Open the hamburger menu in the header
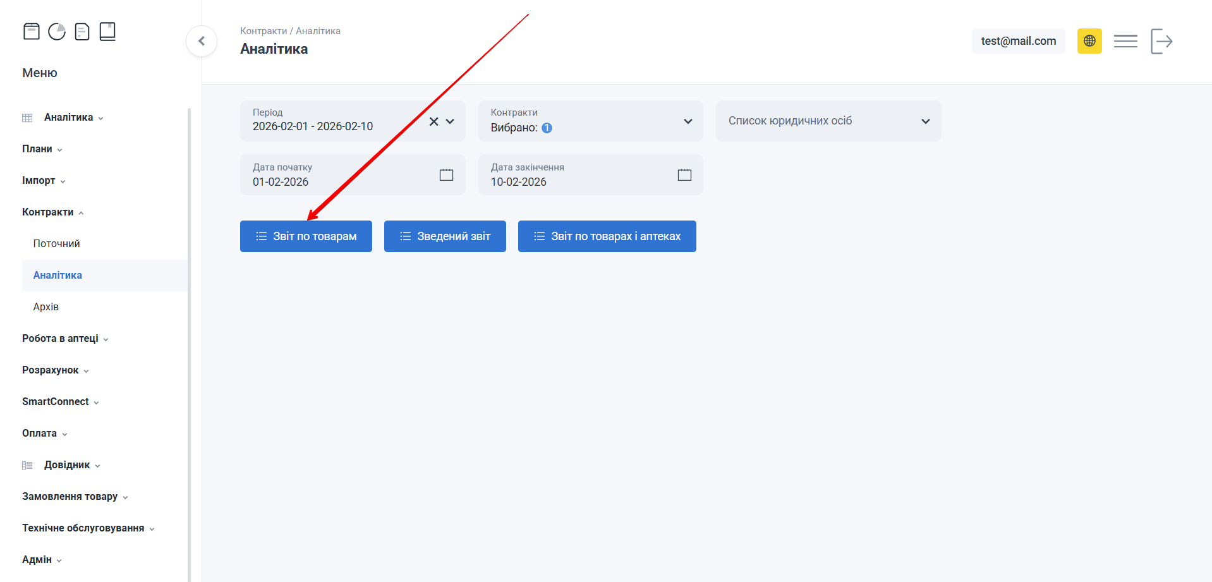The width and height of the screenshot is (1212, 582). [x=1125, y=41]
